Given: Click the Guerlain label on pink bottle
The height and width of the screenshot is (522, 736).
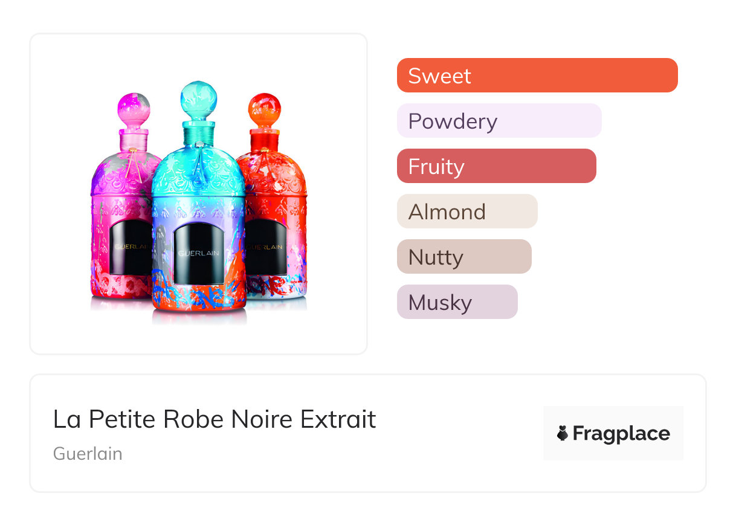Looking at the screenshot, I should pyautogui.click(x=128, y=247).
